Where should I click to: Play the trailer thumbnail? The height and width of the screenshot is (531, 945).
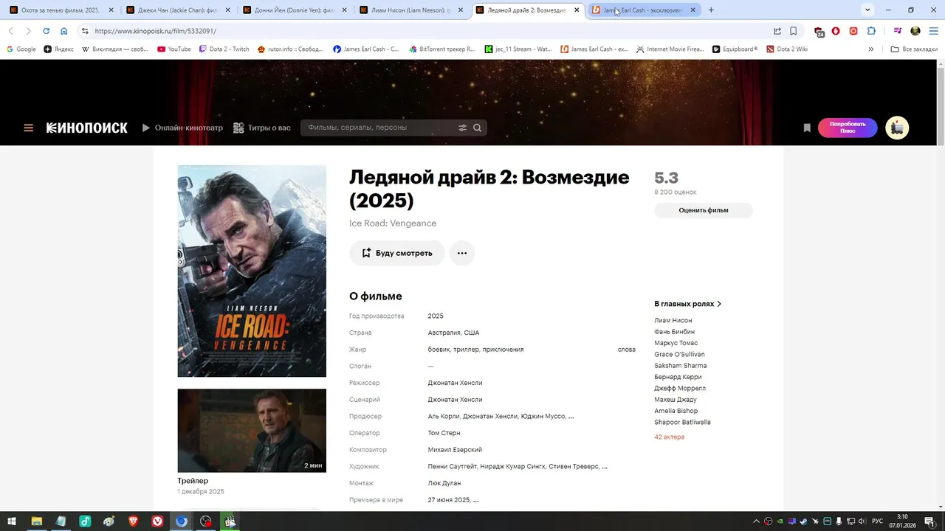tap(252, 431)
